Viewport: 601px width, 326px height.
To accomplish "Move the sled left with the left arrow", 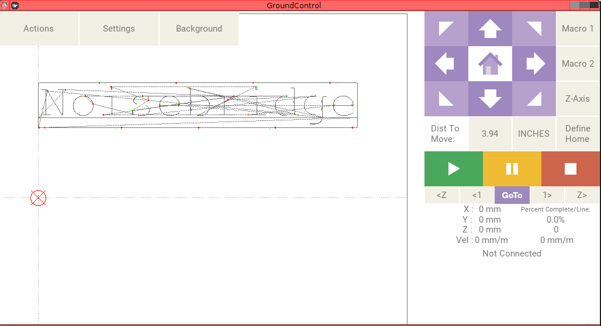I will [x=445, y=64].
